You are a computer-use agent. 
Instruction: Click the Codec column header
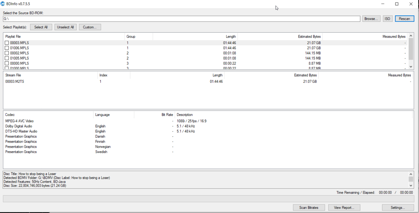pos(48,115)
